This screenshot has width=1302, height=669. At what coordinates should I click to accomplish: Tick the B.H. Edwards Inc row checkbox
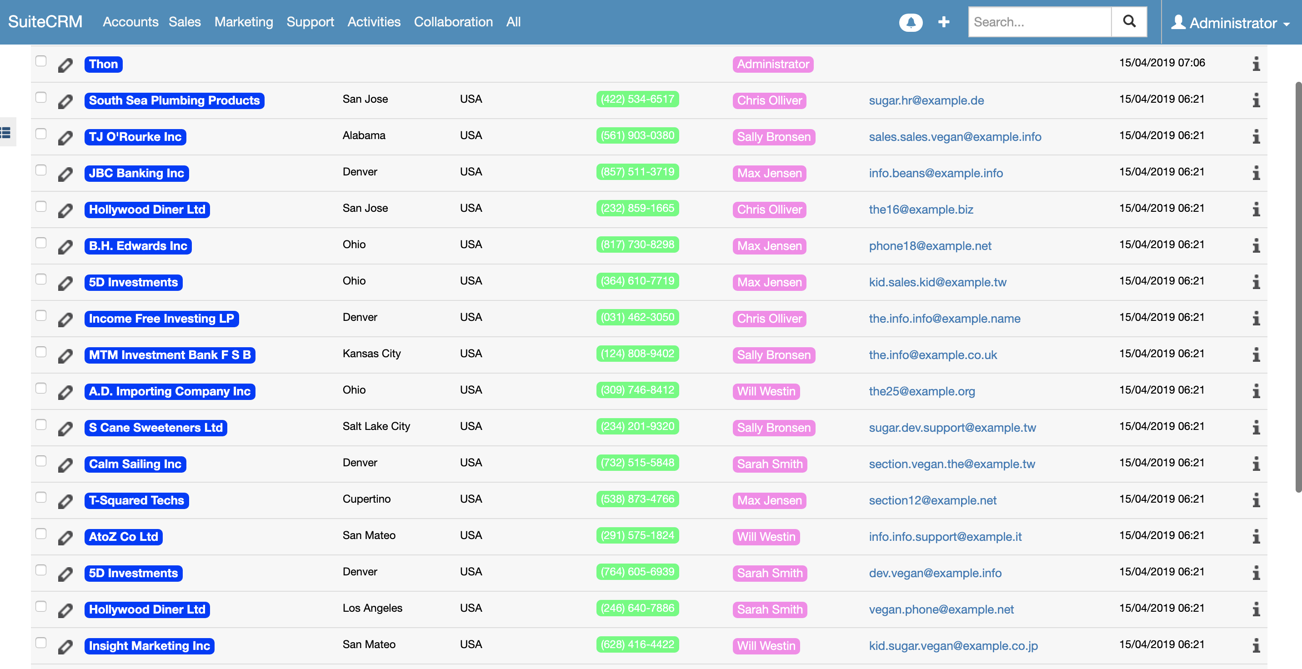click(41, 243)
